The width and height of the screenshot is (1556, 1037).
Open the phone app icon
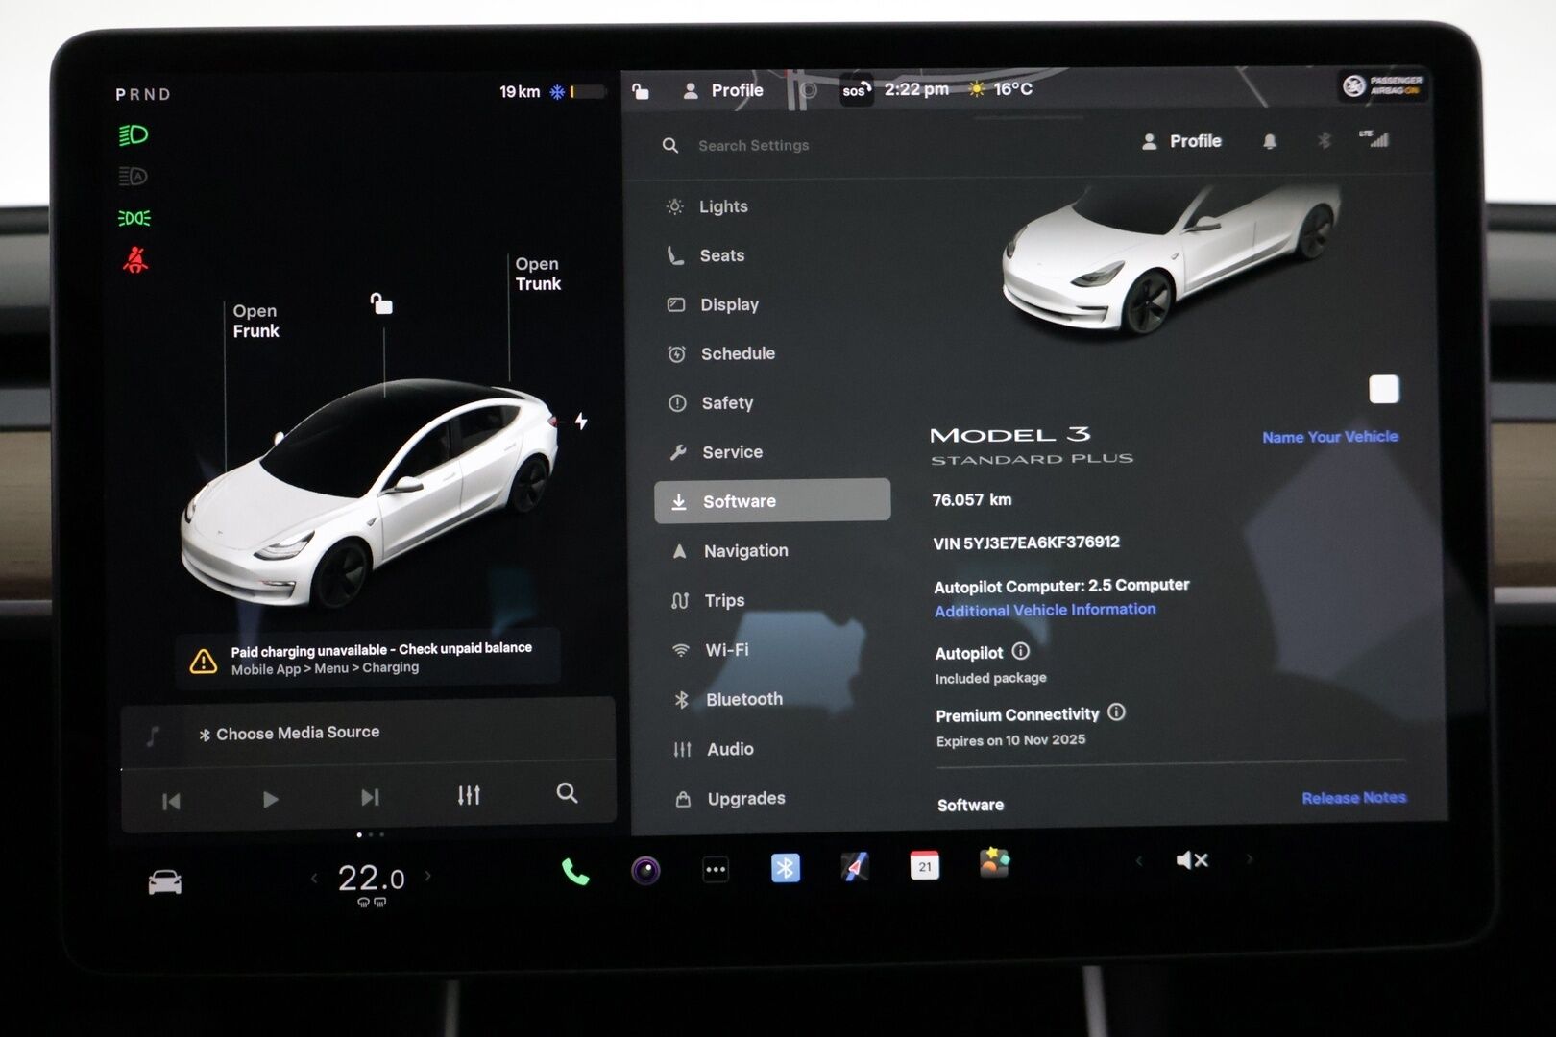tap(574, 872)
